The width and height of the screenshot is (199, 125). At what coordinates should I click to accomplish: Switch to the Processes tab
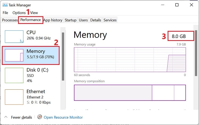[10, 20]
